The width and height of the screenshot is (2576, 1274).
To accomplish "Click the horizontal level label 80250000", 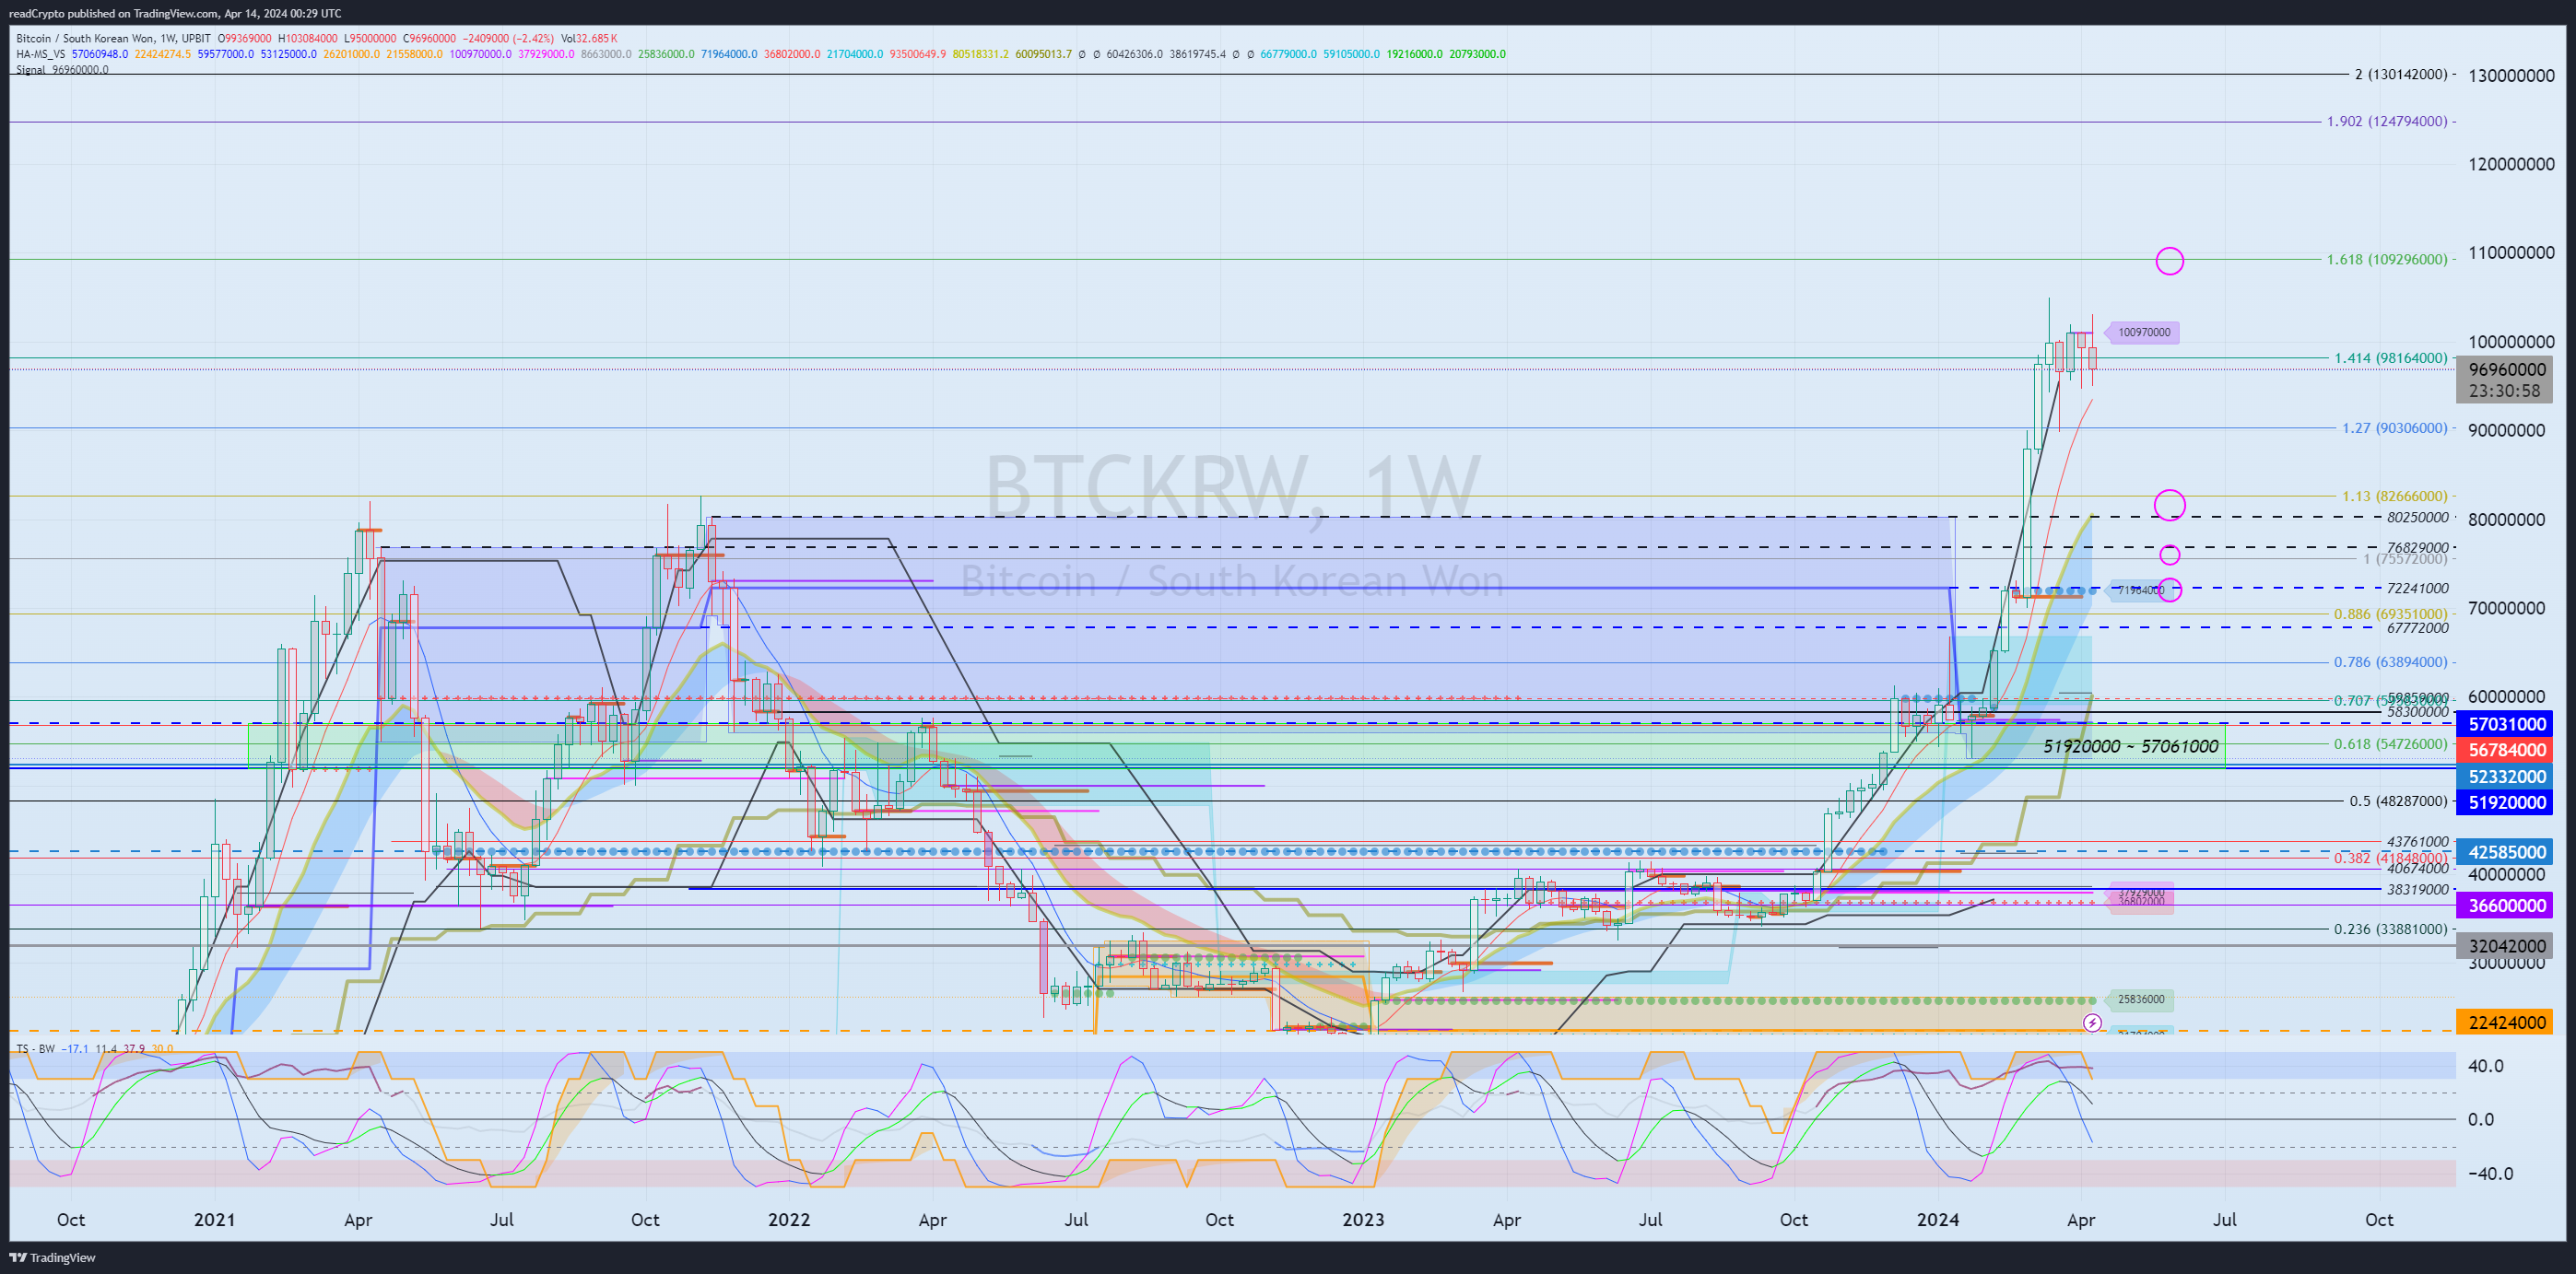I will (x=2418, y=517).
